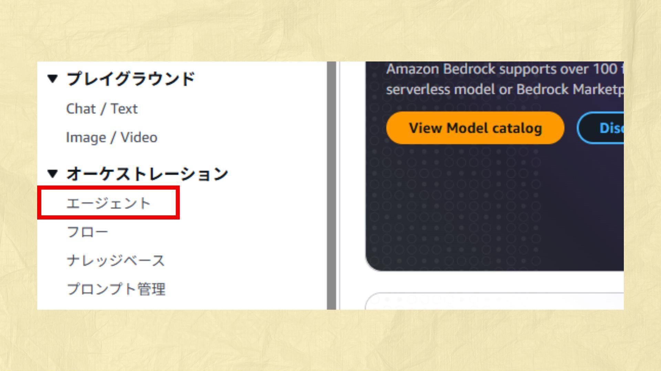
Task: Click the View Model catalog button
Action: 475,128
